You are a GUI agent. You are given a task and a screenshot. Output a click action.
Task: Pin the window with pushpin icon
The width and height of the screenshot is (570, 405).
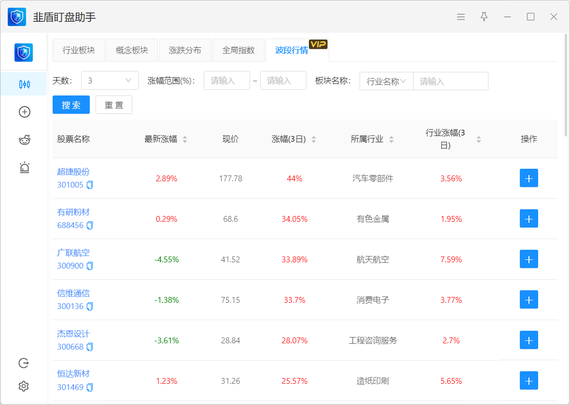click(x=484, y=17)
